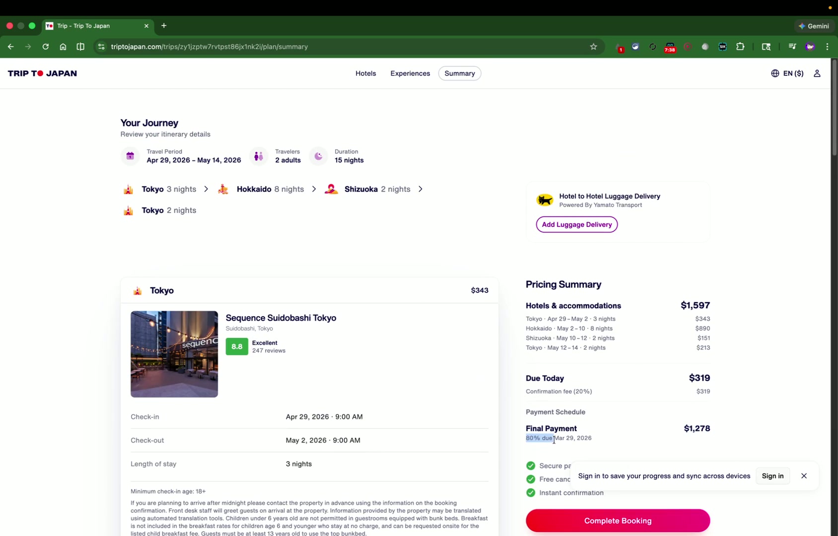
Task: Click the Travel Period calendar icon
Action: click(130, 156)
